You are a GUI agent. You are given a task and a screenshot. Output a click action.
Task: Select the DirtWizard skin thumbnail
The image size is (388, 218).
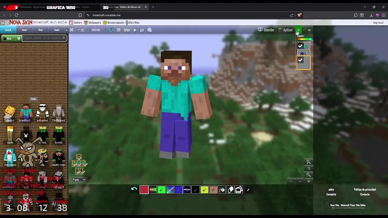click(59, 114)
